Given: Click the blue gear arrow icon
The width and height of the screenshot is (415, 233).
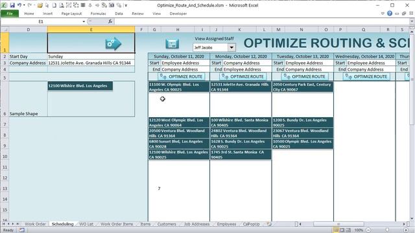Looking at the screenshot, I should coord(113,43).
